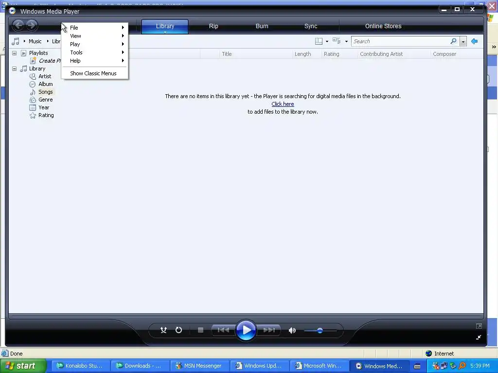498x373 pixels.
Task: Open the Help submenu
Action: click(95, 61)
